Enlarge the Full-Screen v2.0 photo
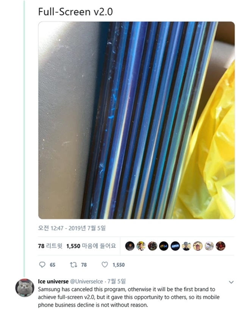This screenshot has width=250, height=314. click(136, 120)
